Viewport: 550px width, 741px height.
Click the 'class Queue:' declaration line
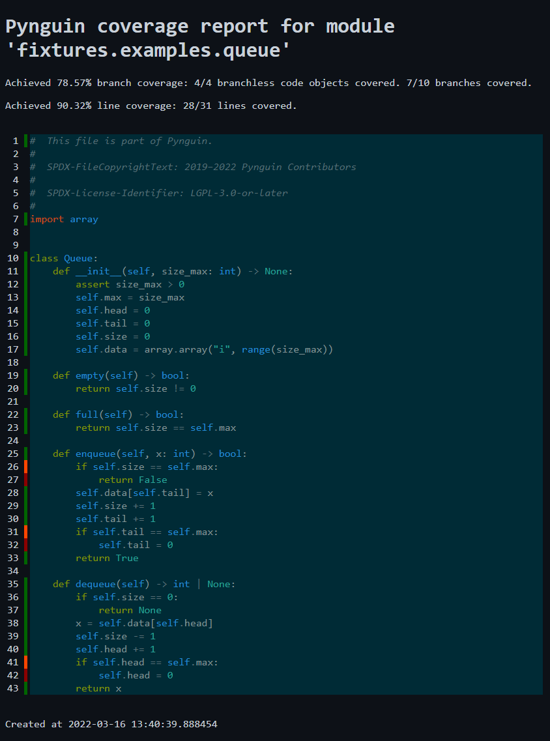[x=65, y=258]
